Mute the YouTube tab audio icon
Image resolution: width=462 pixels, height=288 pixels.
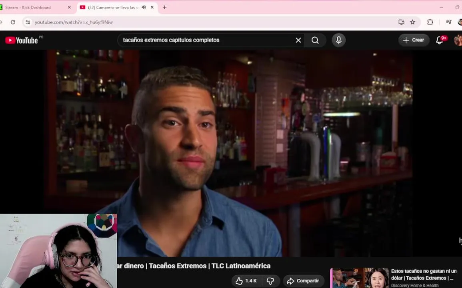coord(144,7)
